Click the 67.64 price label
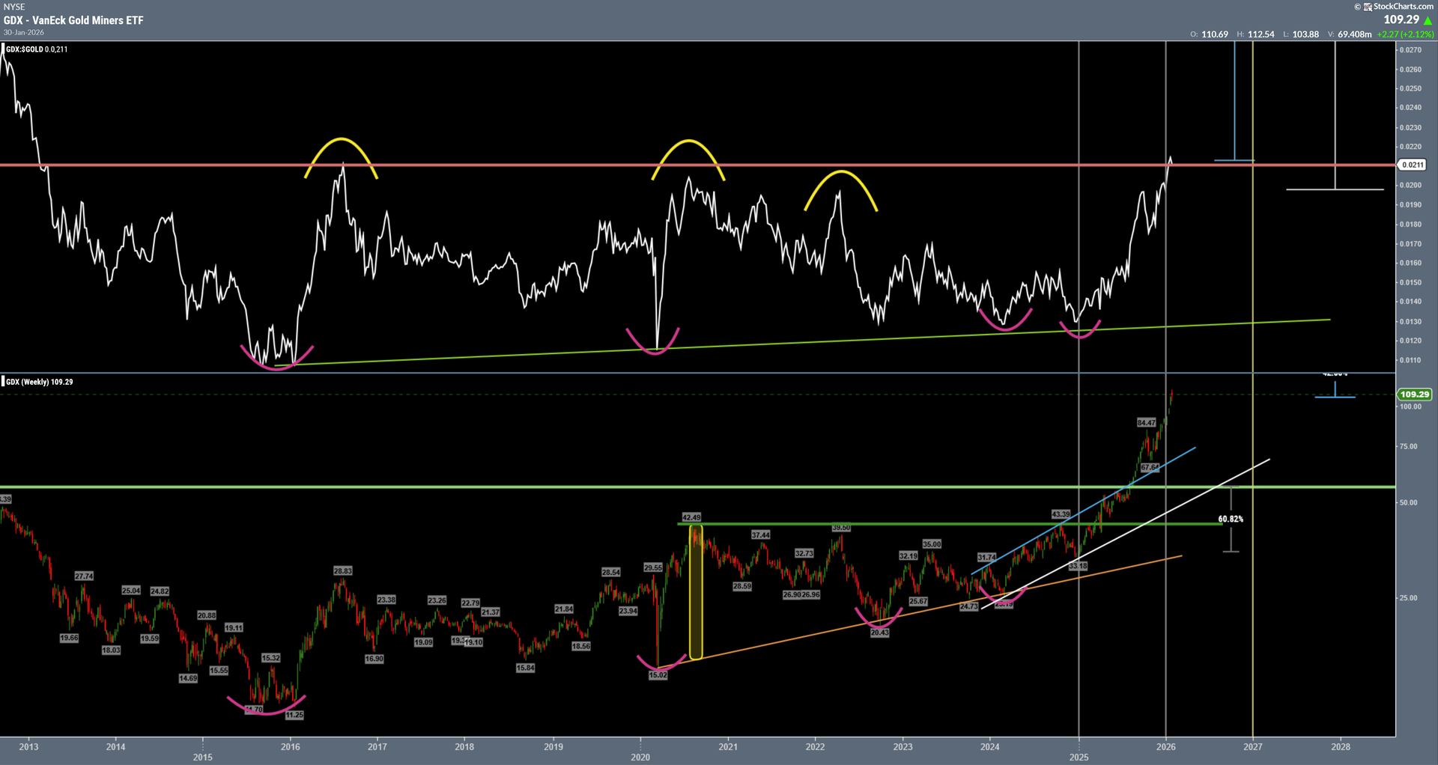1438x765 pixels. click(x=1150, y=467)
